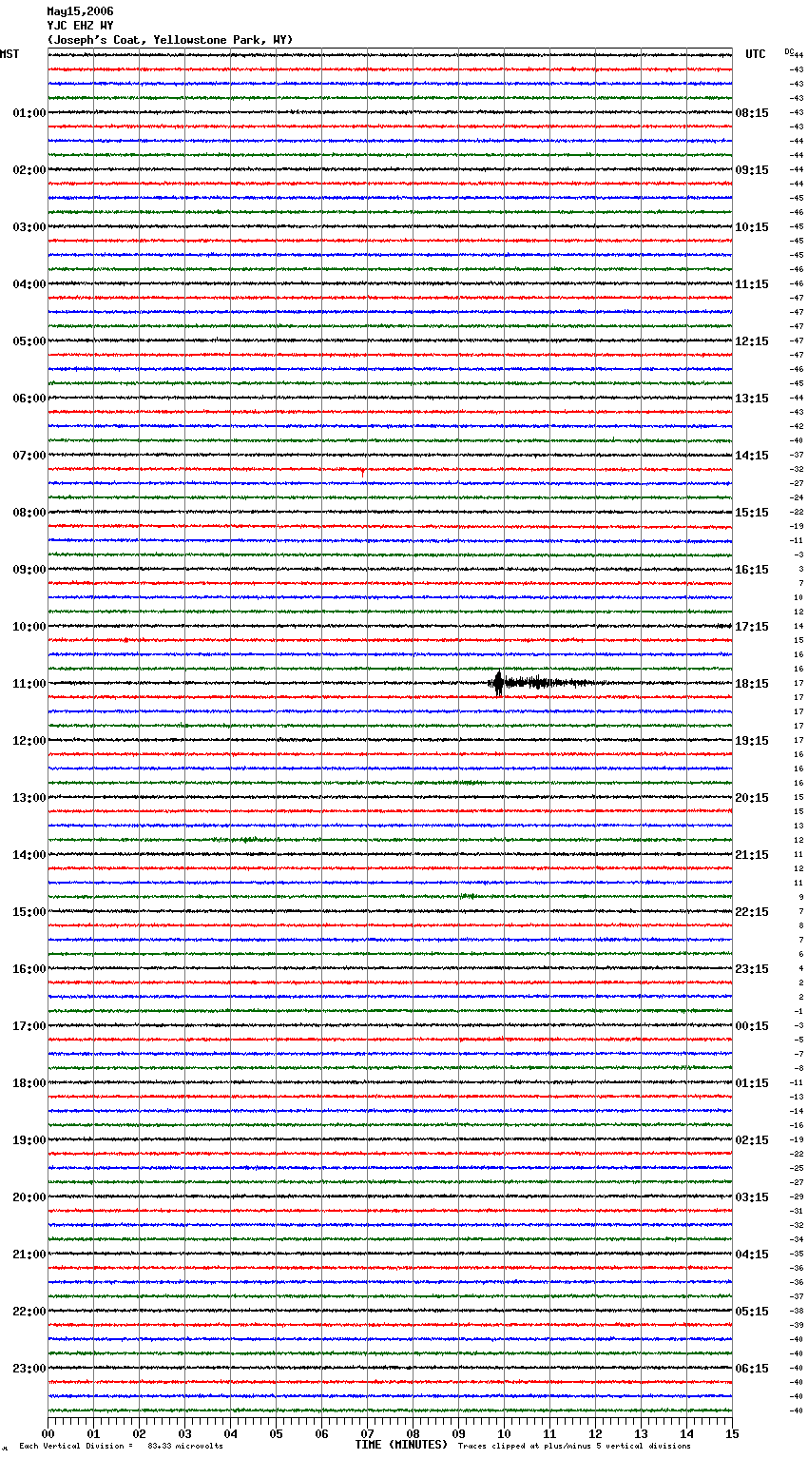Click the 06:00 MST time label
808x1459 pixels.
[x=29, y=399]
